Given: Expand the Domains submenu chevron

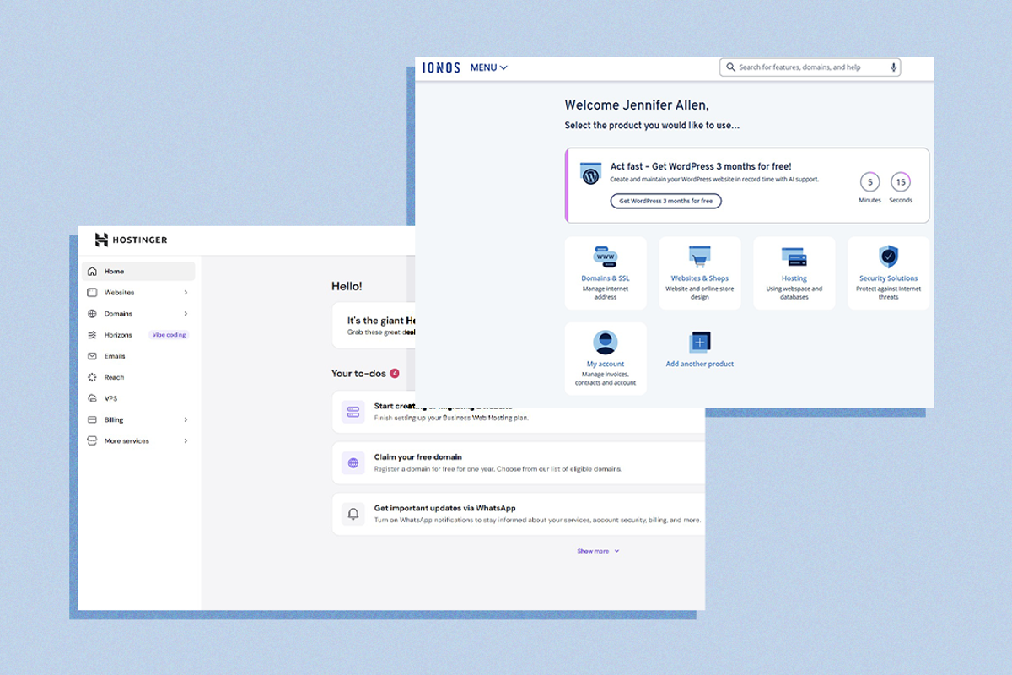Looking at the screenshot, I should (186, 314).
